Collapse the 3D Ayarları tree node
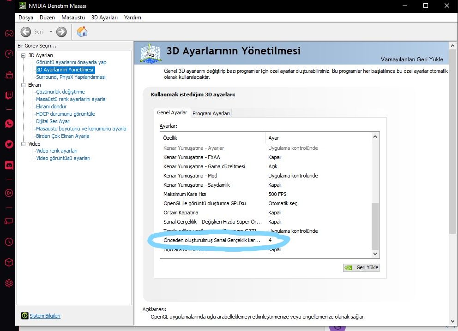 coord(24,55)
